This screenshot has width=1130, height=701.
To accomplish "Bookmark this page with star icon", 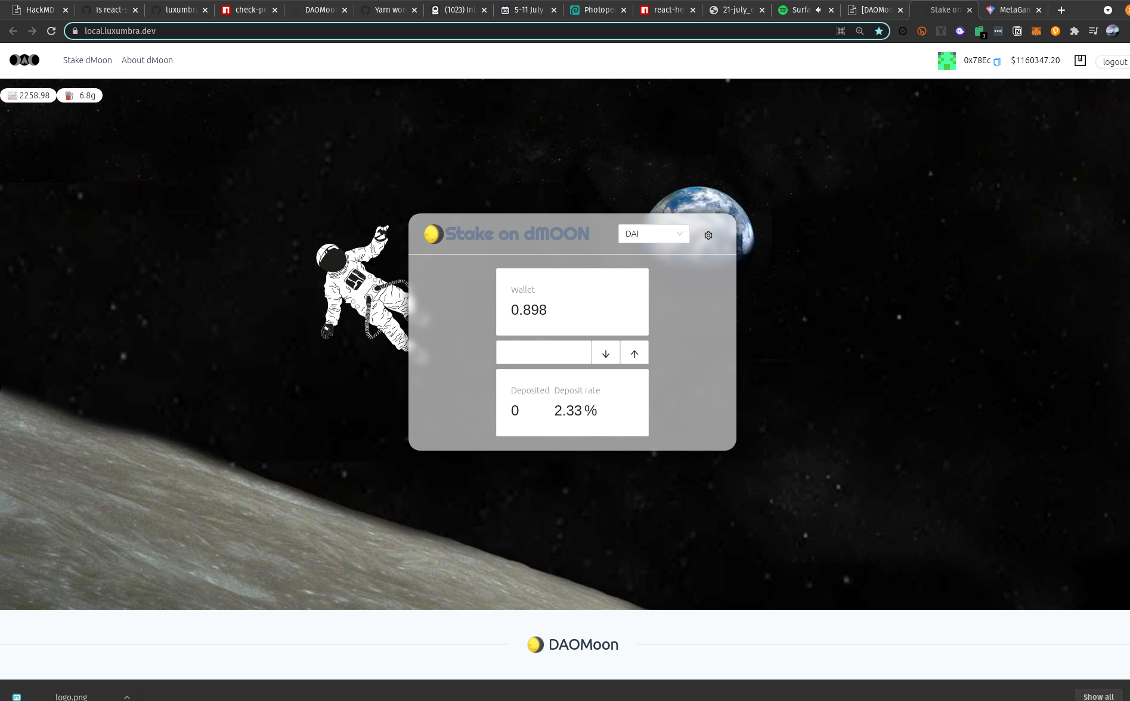I will click(x=879, y=31).
